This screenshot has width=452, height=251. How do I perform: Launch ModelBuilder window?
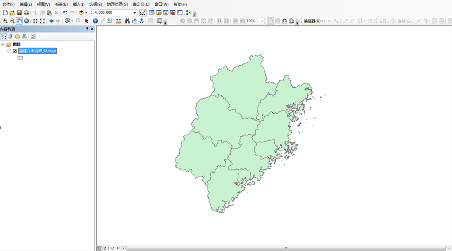(x=189, y=13)
